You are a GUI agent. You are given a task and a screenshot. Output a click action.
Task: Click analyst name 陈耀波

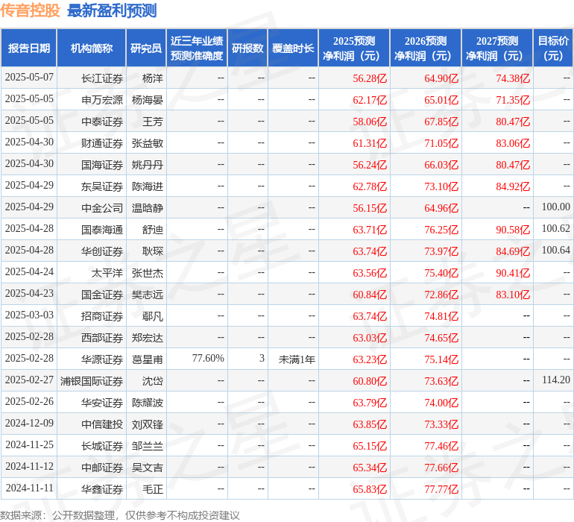(x=148, y=403)
